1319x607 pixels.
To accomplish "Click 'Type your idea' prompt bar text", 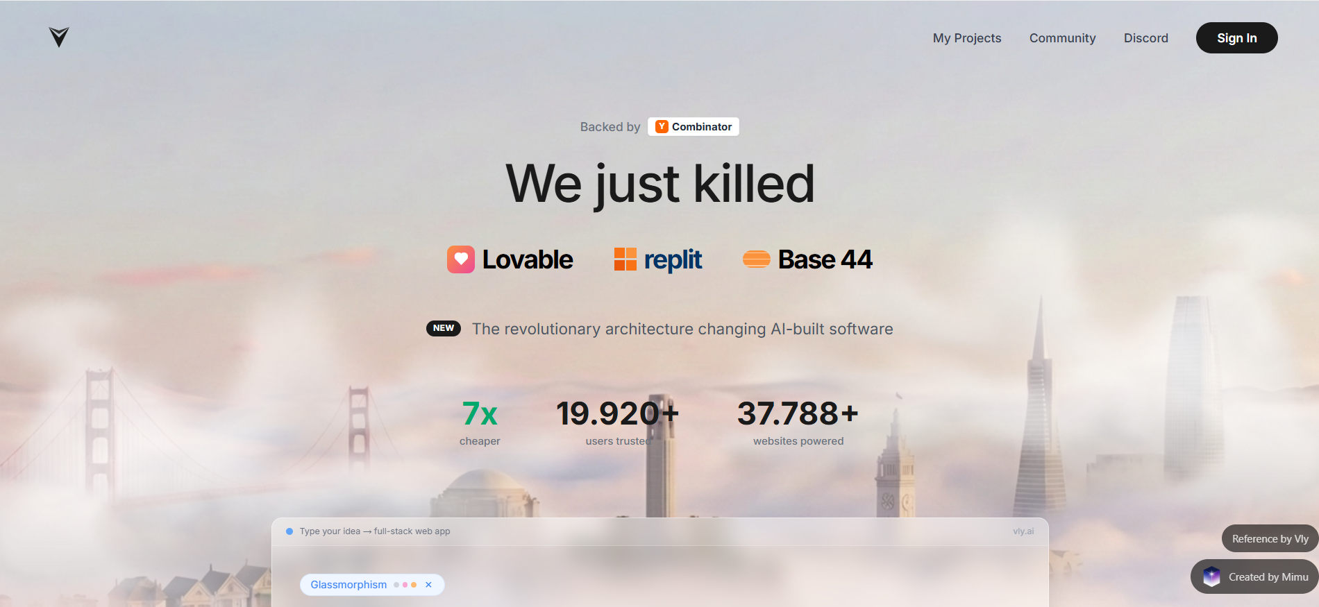I will click(x=375, y=531).
